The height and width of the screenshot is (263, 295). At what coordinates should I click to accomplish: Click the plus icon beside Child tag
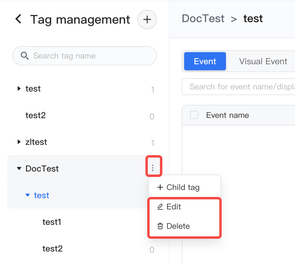(x=160, y=187)
